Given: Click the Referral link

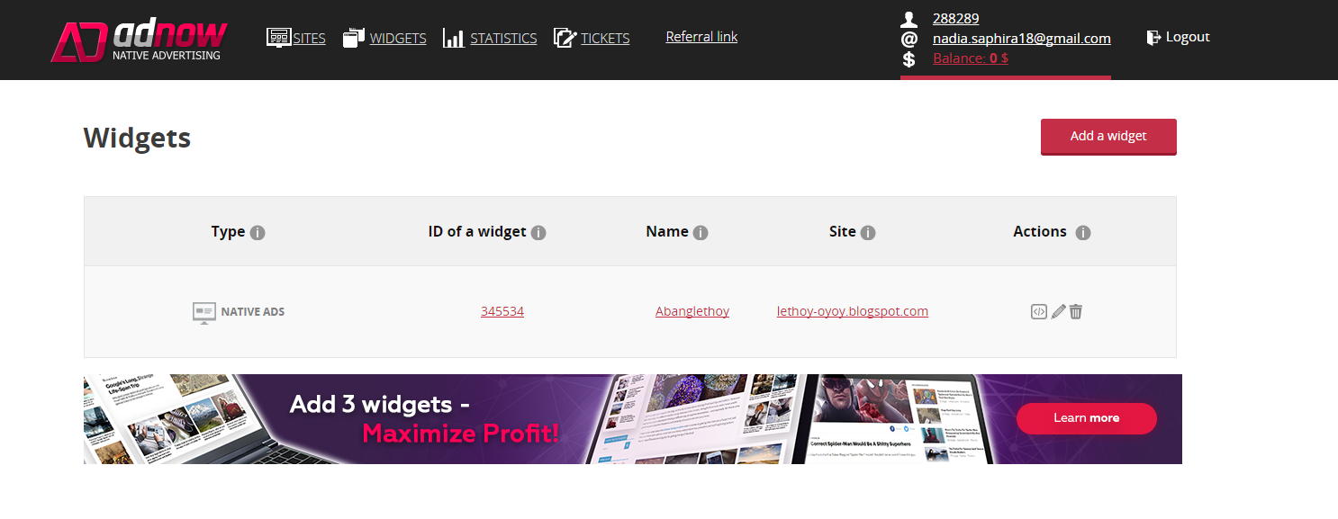Looking at the screenshot, I should tap(701, 37).
